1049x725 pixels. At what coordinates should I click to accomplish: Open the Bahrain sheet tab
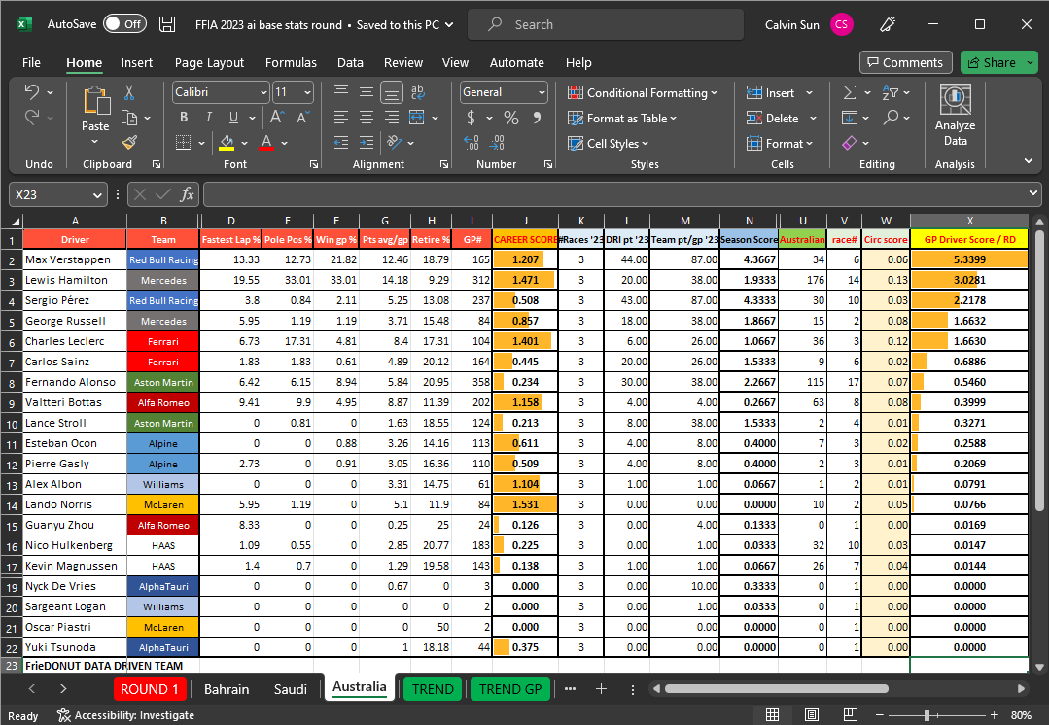[227, 689]
